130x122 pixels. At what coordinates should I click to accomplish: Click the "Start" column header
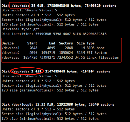pyautogui.click(x=32, y=43)
